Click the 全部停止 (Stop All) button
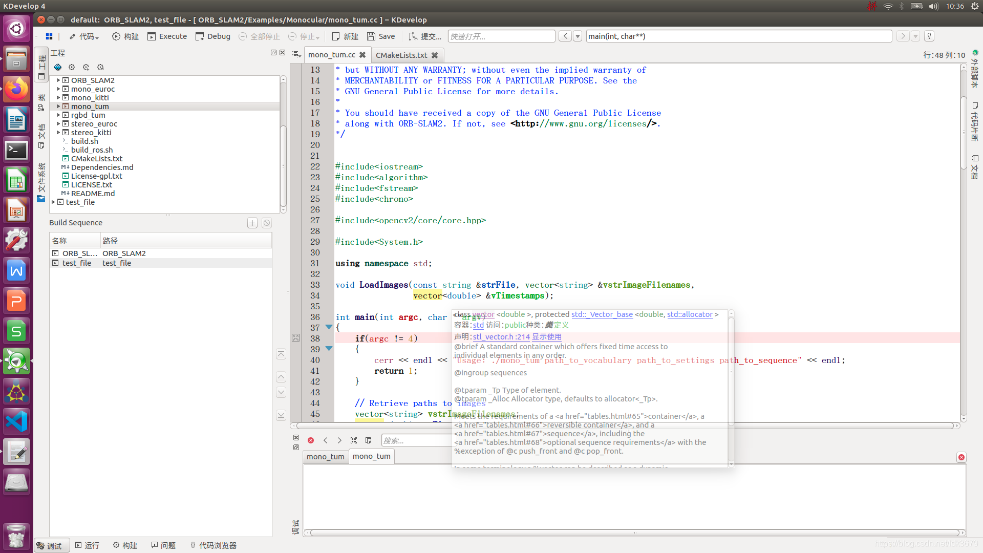 point(260,36)
